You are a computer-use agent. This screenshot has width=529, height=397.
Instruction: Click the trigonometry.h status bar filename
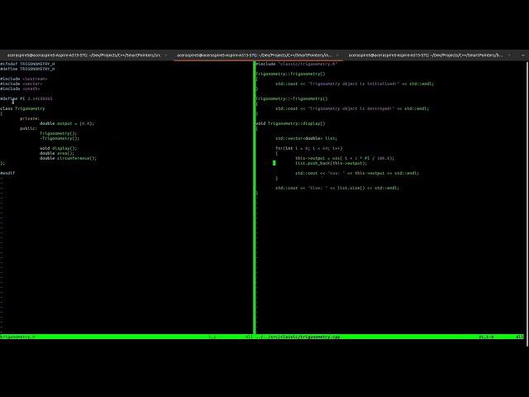[17, 337]
